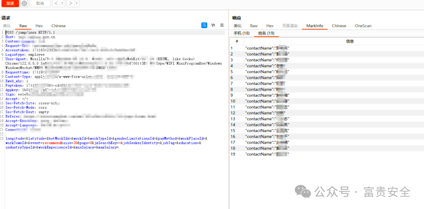
Task: Open the history dropdown after the right arrow
Action: pyautogui.click(x=77, y=4)
